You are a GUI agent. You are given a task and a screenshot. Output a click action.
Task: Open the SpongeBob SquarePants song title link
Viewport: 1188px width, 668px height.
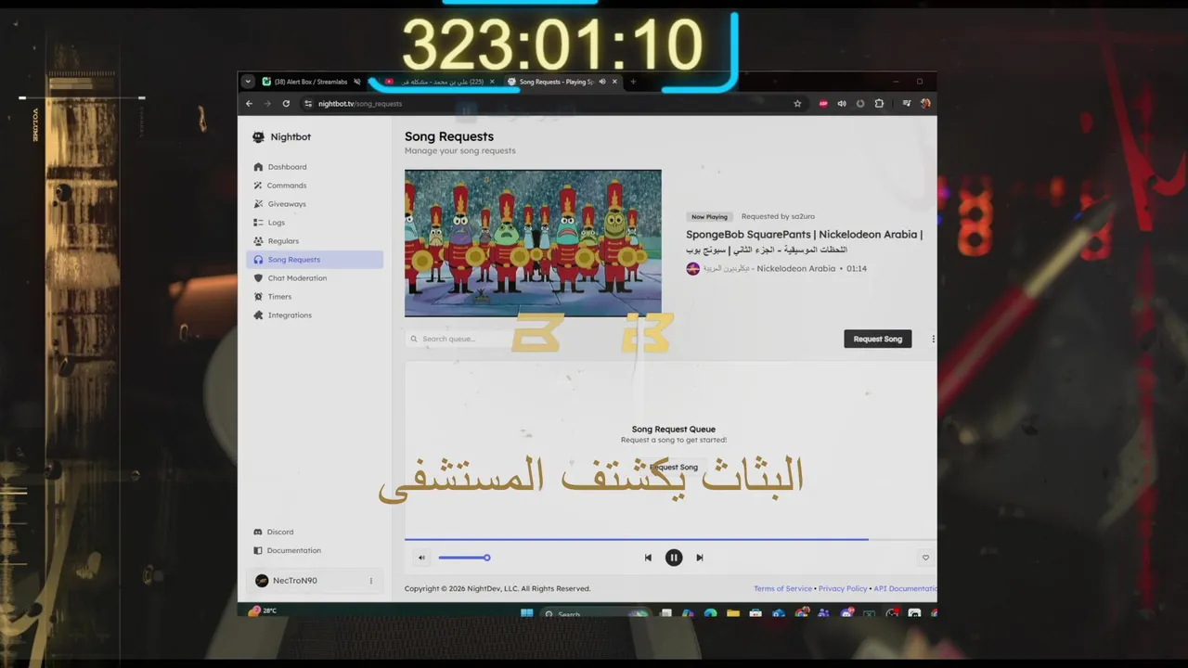[804, 241]
